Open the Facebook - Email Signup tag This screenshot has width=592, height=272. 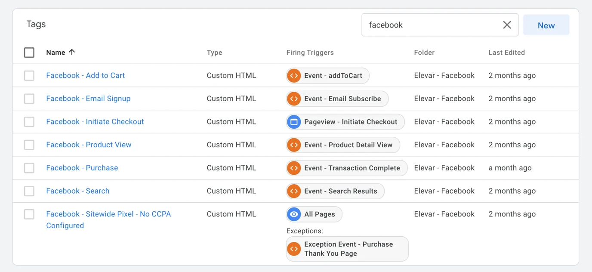88,99
